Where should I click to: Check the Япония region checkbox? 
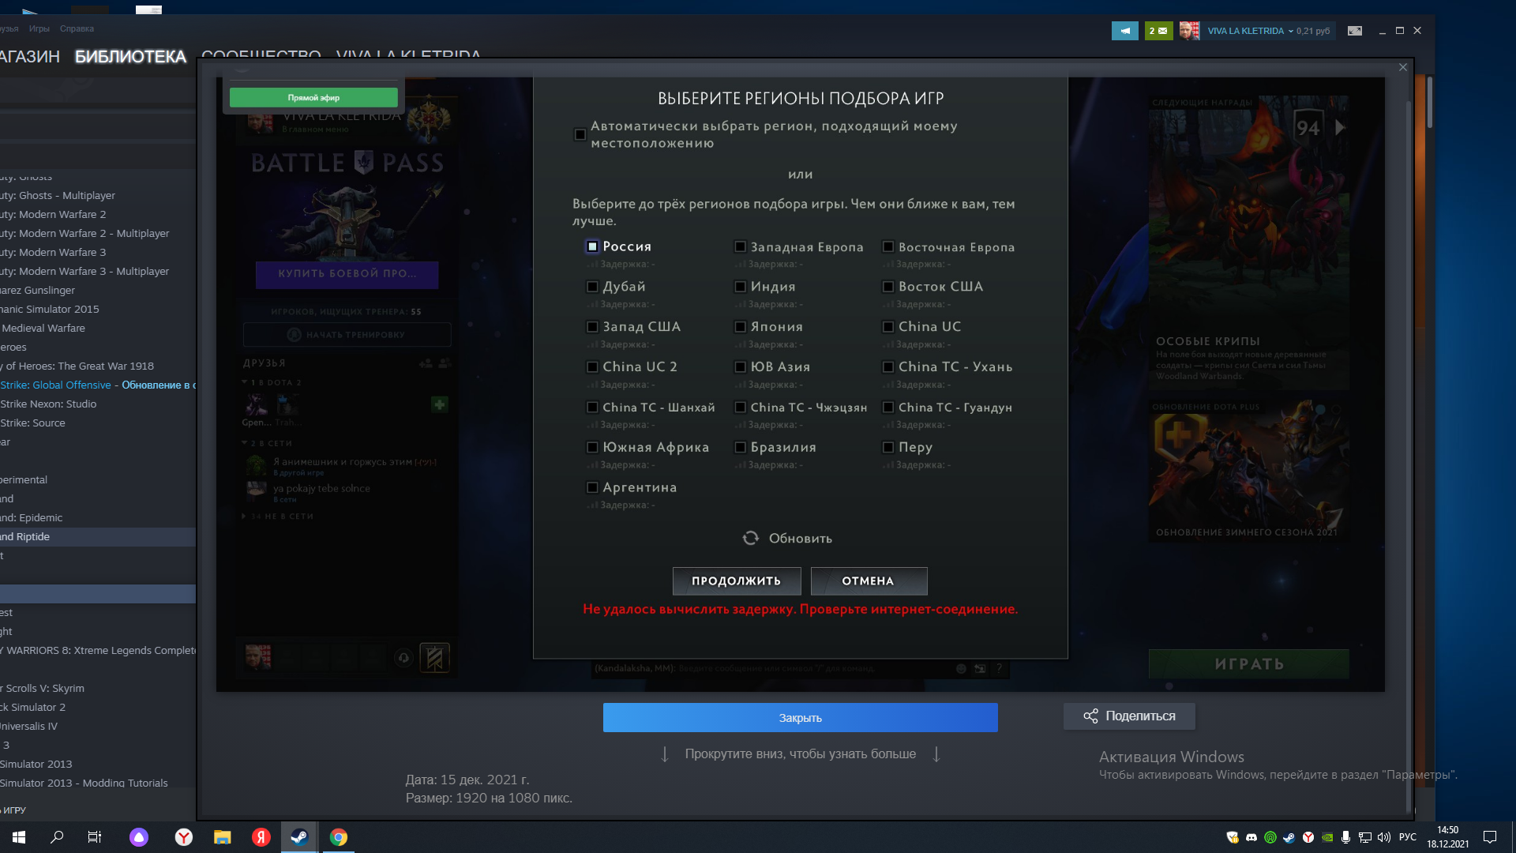click(741, 326)
